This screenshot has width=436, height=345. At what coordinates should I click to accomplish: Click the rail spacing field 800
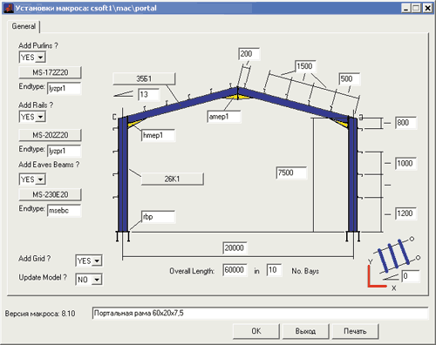[x=405, y=123]
